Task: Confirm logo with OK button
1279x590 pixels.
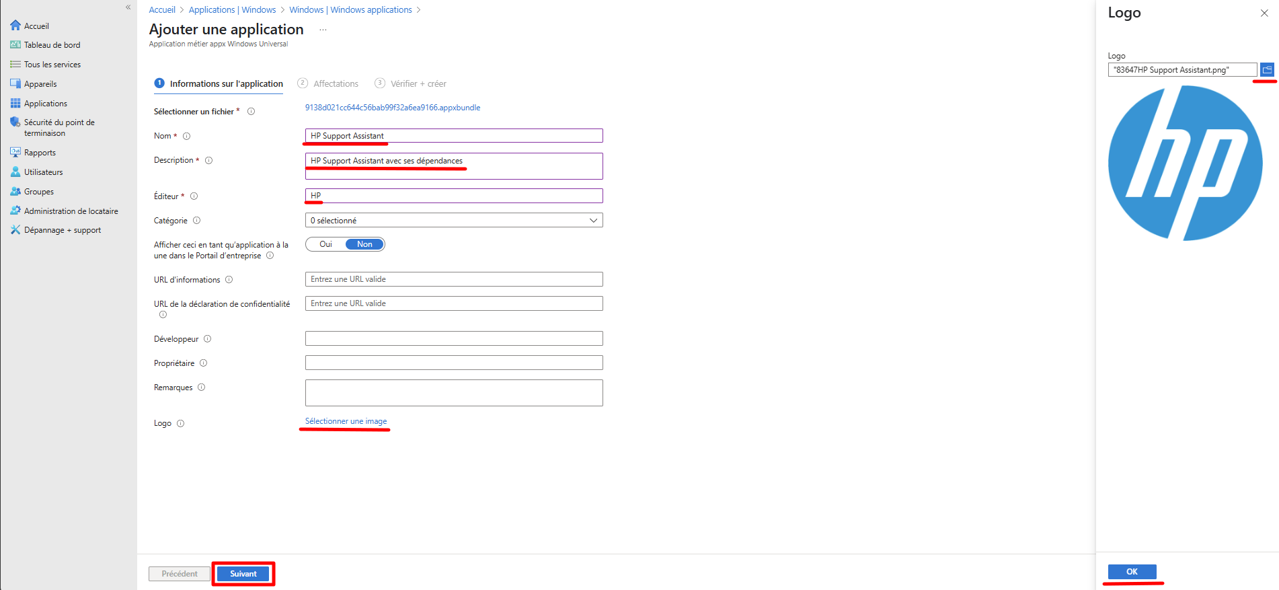Action: 1132,572
